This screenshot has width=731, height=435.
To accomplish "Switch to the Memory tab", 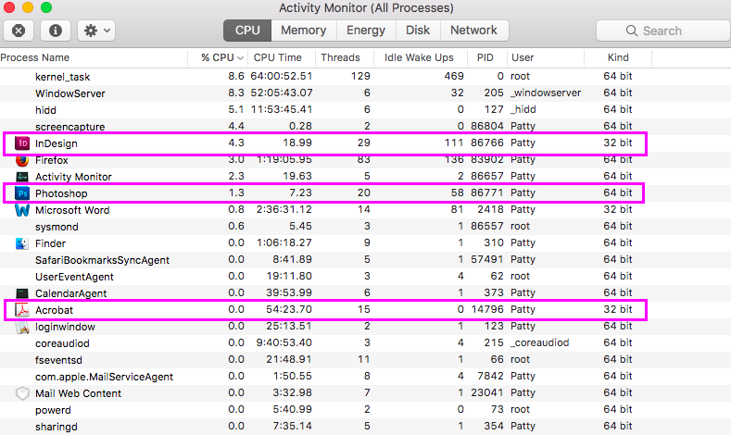I will coord(304,31).
